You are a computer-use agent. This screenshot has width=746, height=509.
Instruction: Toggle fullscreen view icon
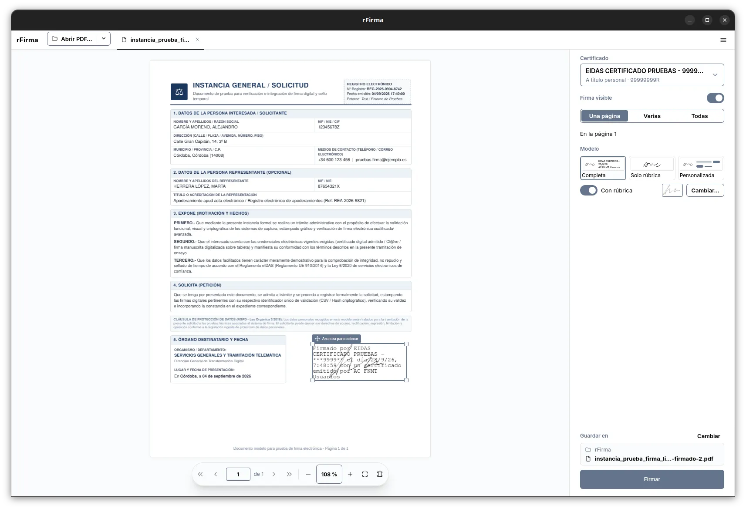[365, 474]
